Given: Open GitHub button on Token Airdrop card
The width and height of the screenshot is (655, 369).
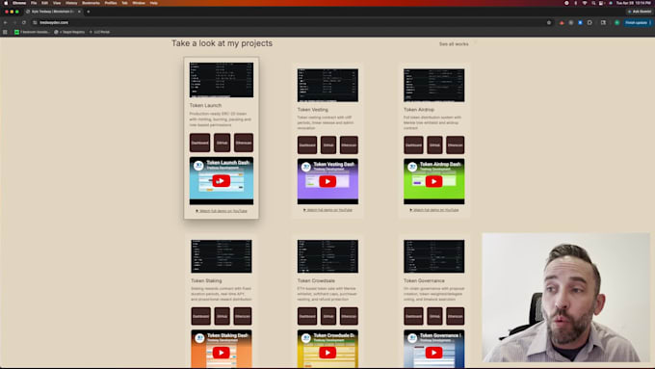Looking at the screenshot, I should [434, 145].
